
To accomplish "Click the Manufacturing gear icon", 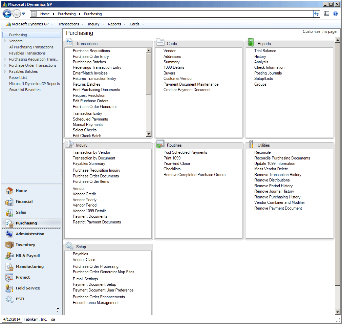I will click(x=9, y=266).
